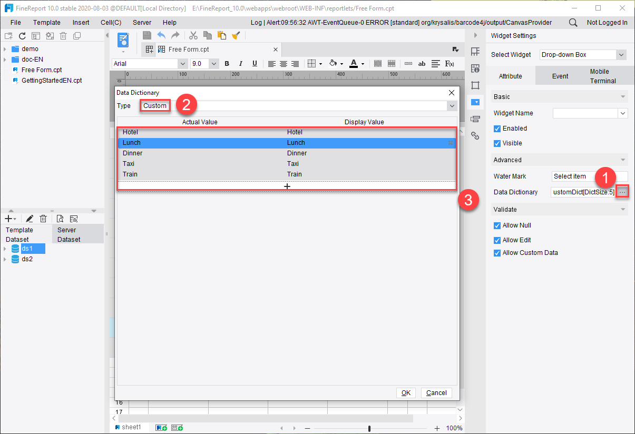Click the Cut scissors icon

tap(193, 35)
